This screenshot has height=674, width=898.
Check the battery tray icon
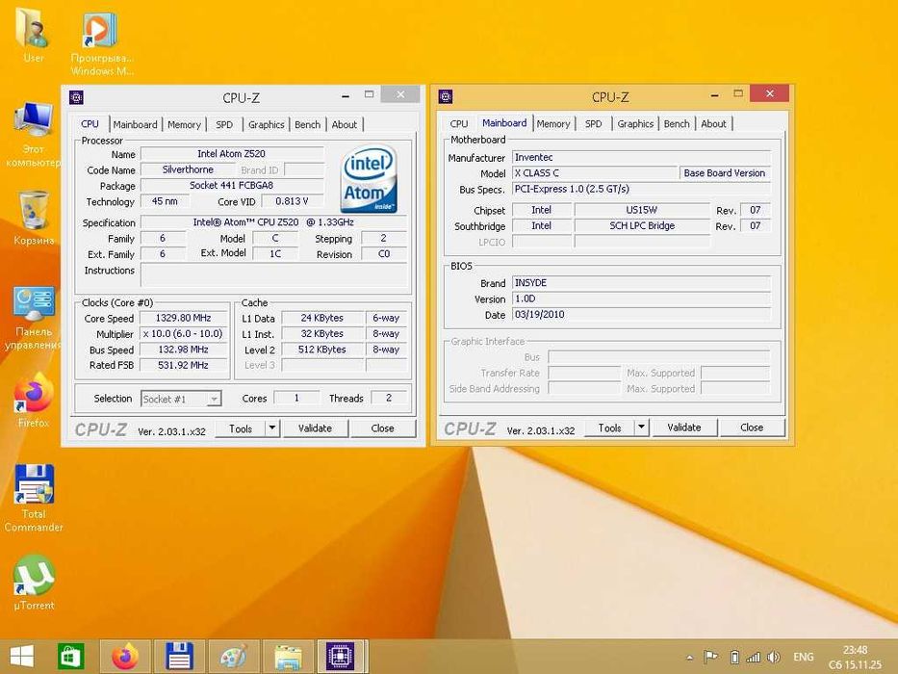(734, 657)
